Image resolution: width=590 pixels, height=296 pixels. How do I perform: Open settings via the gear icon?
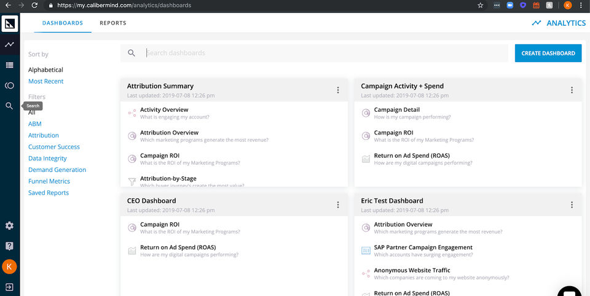(x=10, y=225)
